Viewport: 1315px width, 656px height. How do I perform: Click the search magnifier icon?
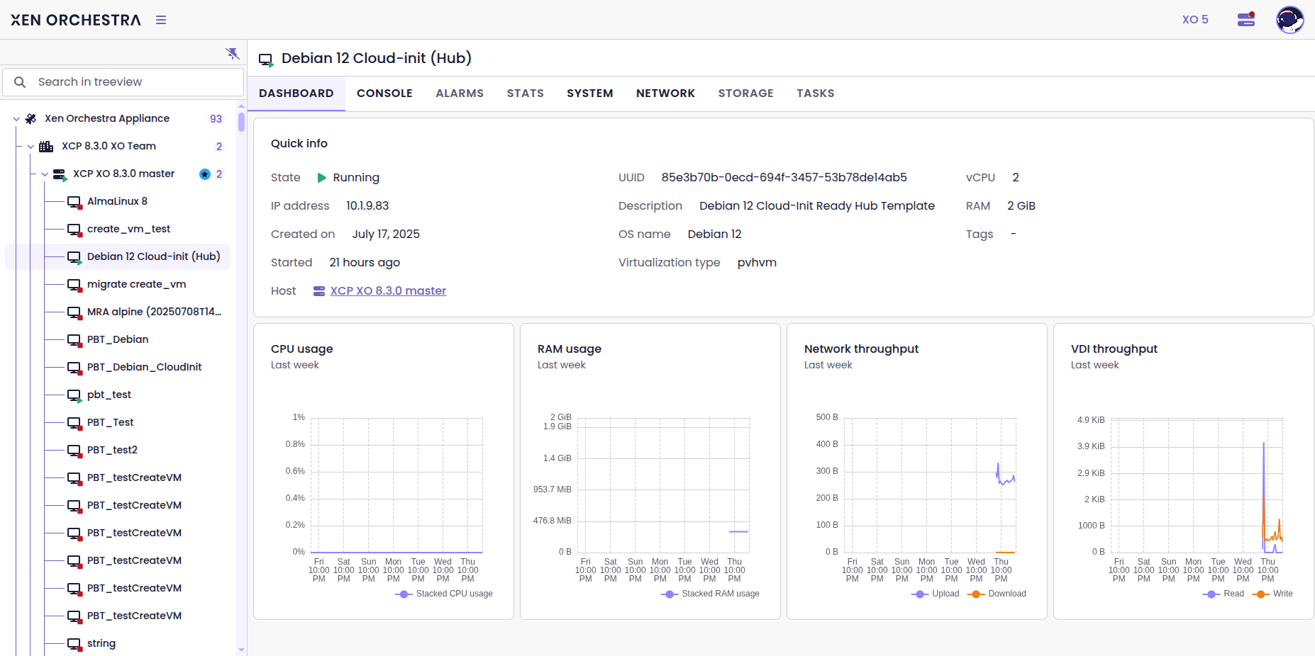tap(20, 82)
